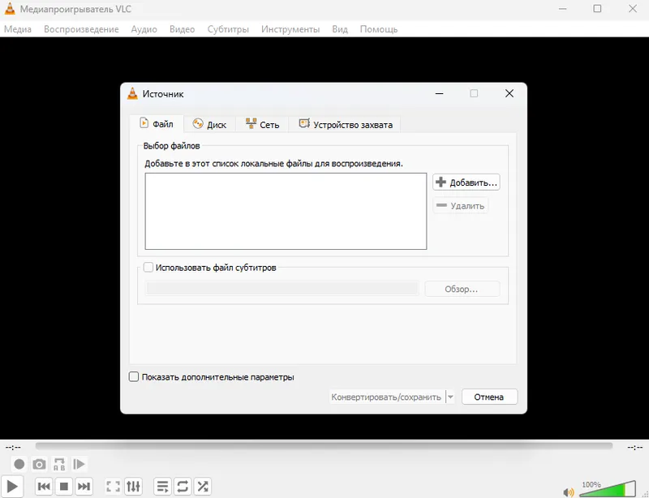Minimize the Источник dialog
This screenshot has height=498, width=649.
coord(440,93)
